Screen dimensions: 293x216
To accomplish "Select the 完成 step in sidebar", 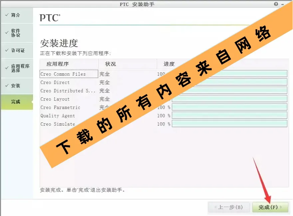I will [17, 102].
